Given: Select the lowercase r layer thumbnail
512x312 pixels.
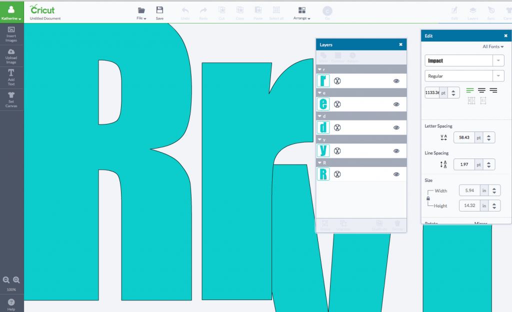Looking at the screenshot, I should [x=323, y=81].
